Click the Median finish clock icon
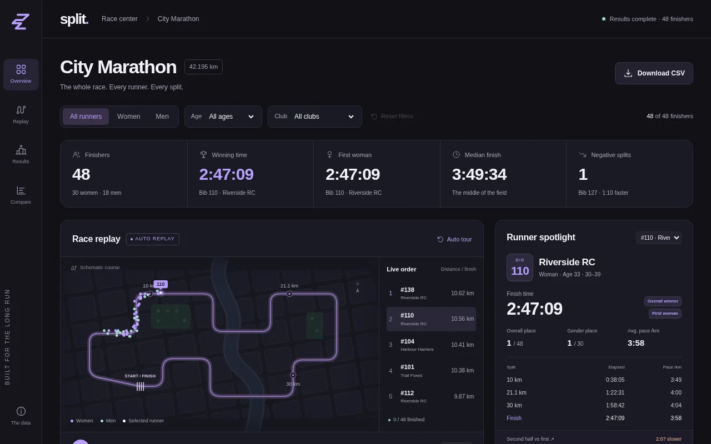The width and height of the screenshot is (711, 444). tap(456, 155)
